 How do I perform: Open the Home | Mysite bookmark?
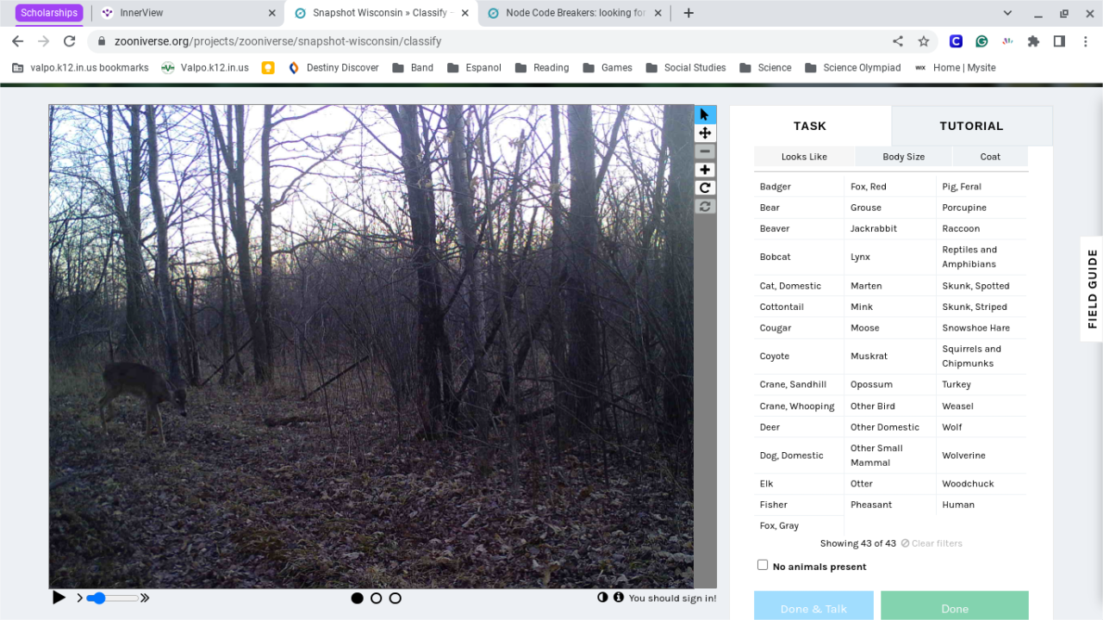click(955, 68)
